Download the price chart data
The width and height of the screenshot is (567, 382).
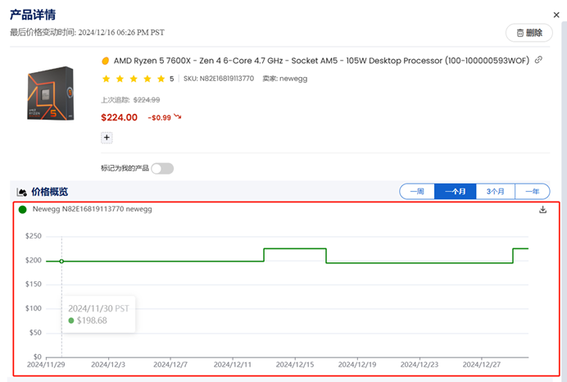[x=542, y=210]
